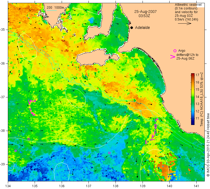Click the longitude axis label 136
The width and height of the screenshot is (210, 189).
[x=62, y=186]
